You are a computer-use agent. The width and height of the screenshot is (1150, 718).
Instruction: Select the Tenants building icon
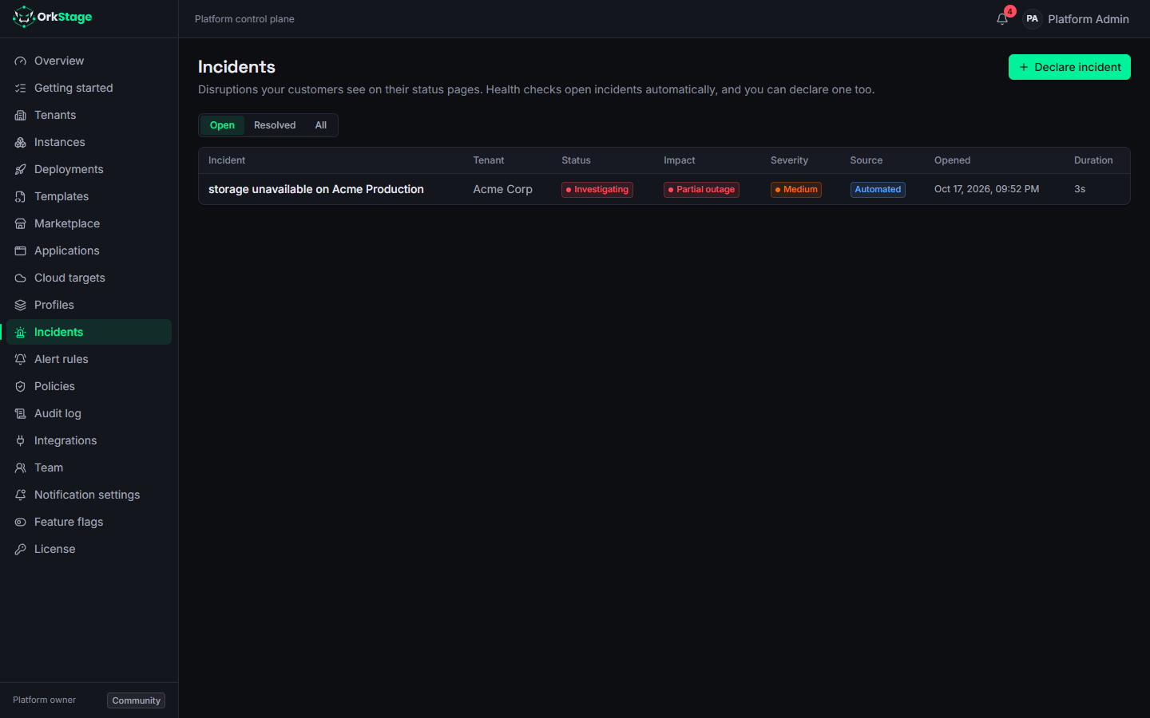(21, 115)
